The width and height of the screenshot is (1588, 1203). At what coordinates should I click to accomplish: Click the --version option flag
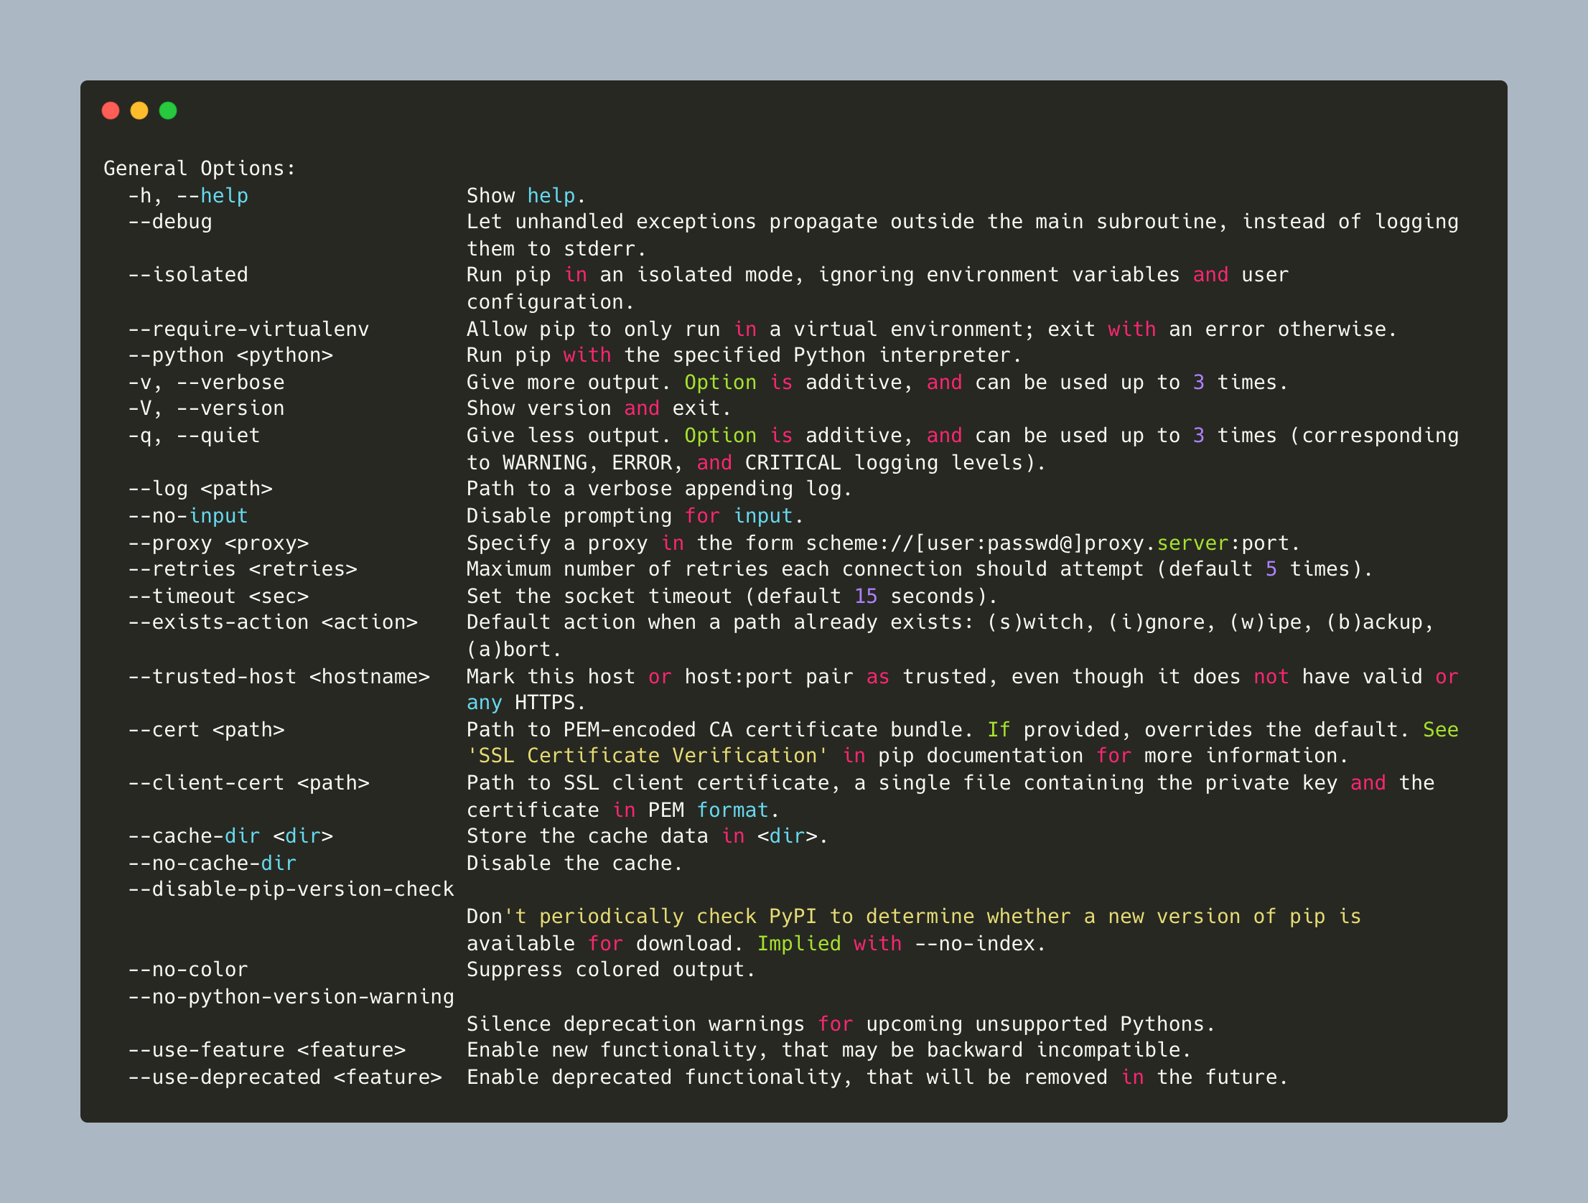tap(230, 408)
